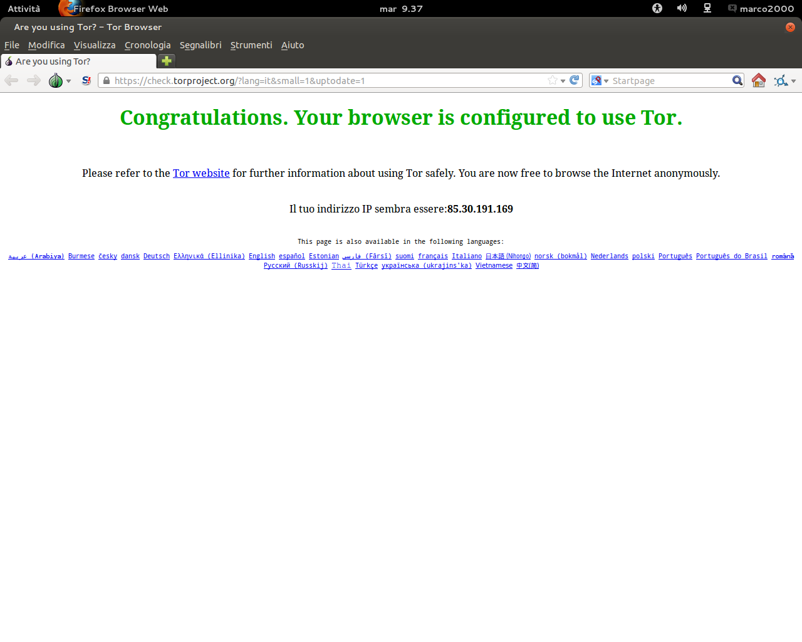Click the HTTPS Everywhere toolbar icon

[781, 80]
